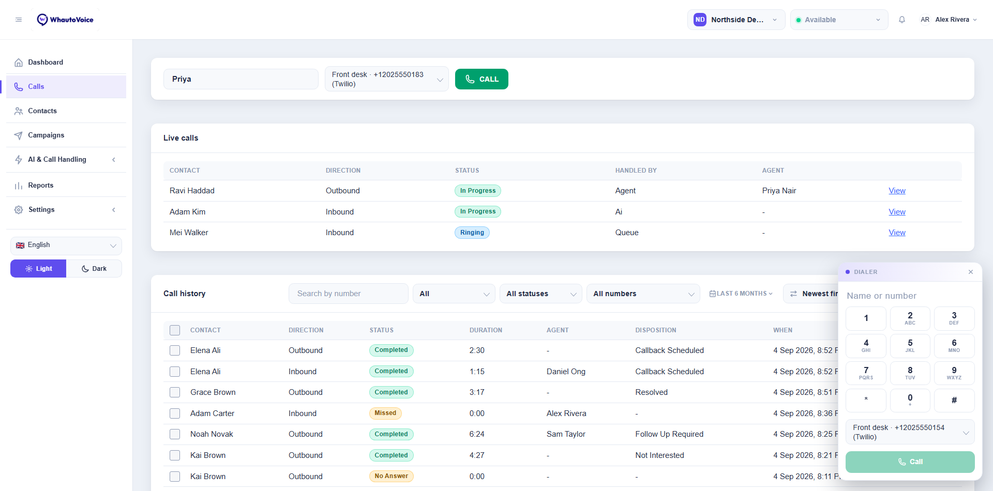View the Ravi Haddad live call
The width and height of the screenshot is (993, 491).
[x=897, y=191]
